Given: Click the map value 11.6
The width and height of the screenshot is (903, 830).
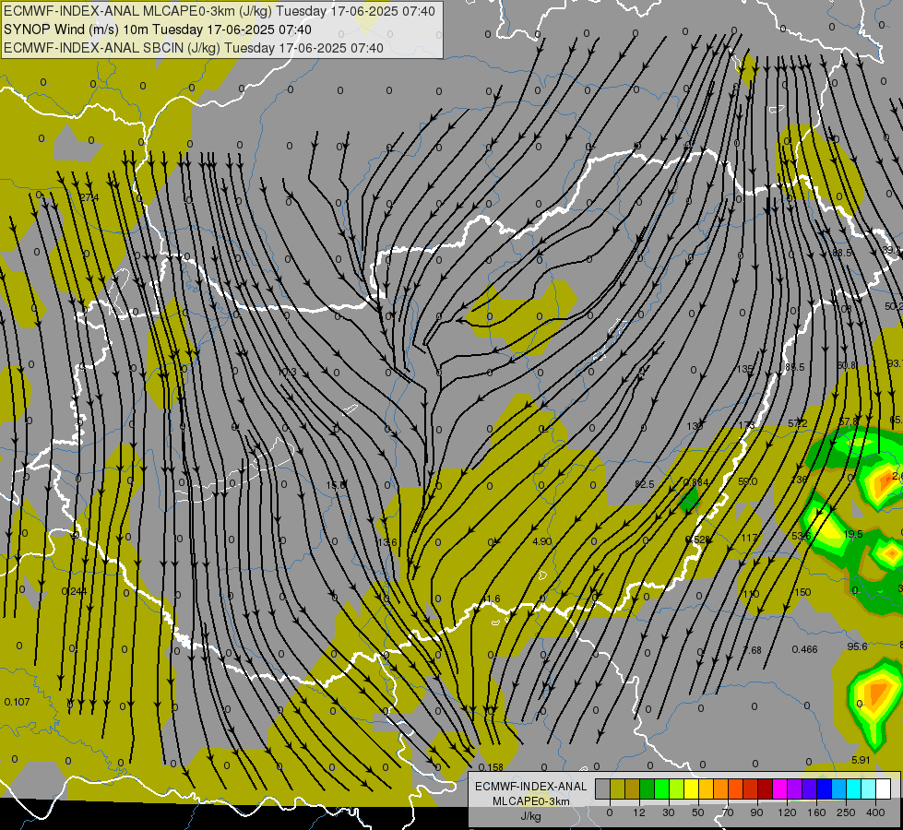Looking at the screenshot, I should (491, 599).
